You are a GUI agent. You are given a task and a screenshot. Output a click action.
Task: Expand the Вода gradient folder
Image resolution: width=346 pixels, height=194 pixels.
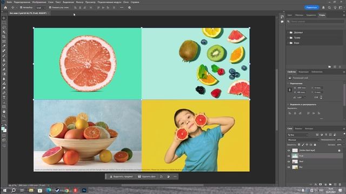(288, 43)
